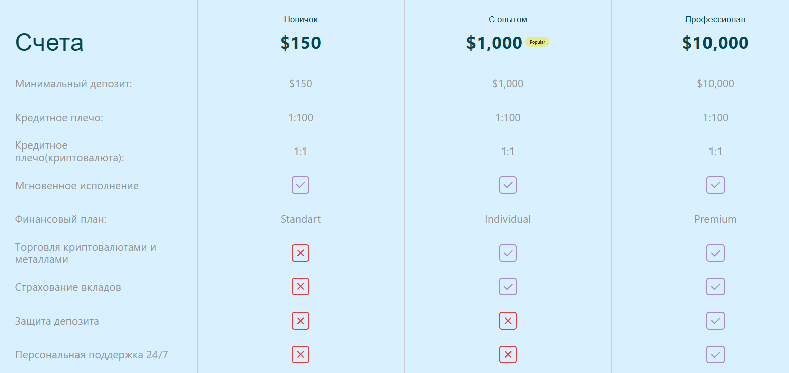Click С опытом deposit protection cross icon
Screen dimensions: 789x373
[508, 321]
